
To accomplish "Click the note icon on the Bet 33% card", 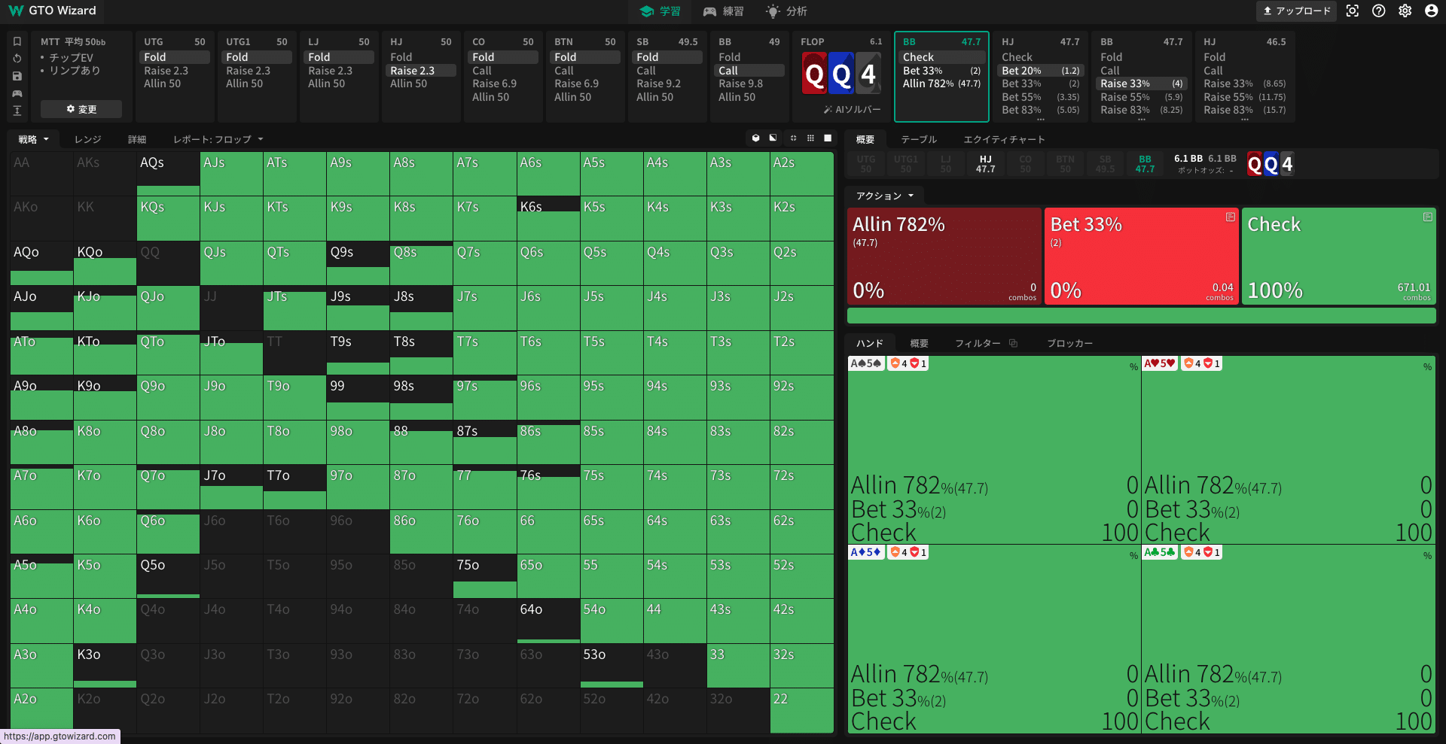I will 1231,217.
